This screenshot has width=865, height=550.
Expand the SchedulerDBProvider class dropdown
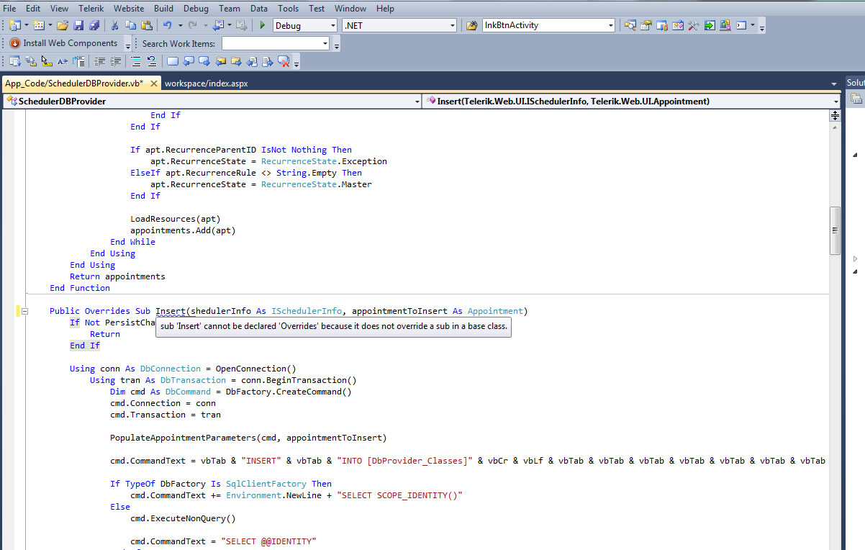coord(417,102)
